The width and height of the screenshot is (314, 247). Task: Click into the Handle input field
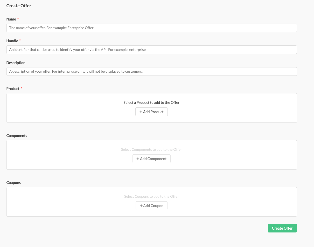151,50
